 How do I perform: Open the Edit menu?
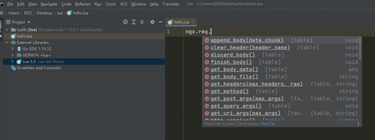(21, 4)
